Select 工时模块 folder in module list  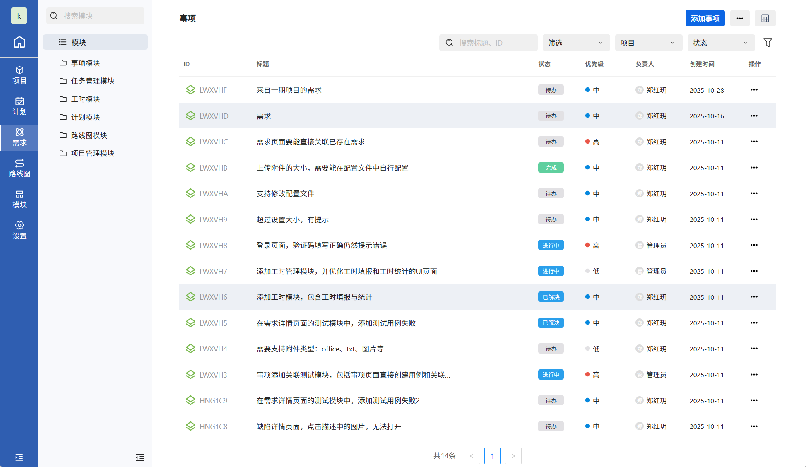coord(85,99)
